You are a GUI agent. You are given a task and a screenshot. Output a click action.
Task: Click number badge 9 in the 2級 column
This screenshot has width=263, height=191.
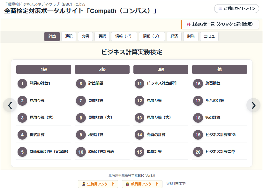[x=81, y=135]
